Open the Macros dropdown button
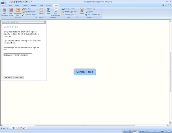Viewport: 172px width, 133px height. [x=41, y=12]
